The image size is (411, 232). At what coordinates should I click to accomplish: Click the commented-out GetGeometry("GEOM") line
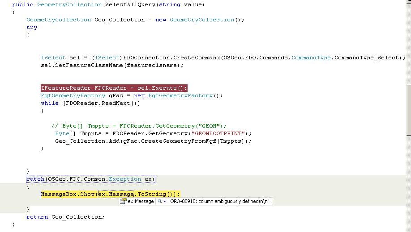click(x=139, y=126)
